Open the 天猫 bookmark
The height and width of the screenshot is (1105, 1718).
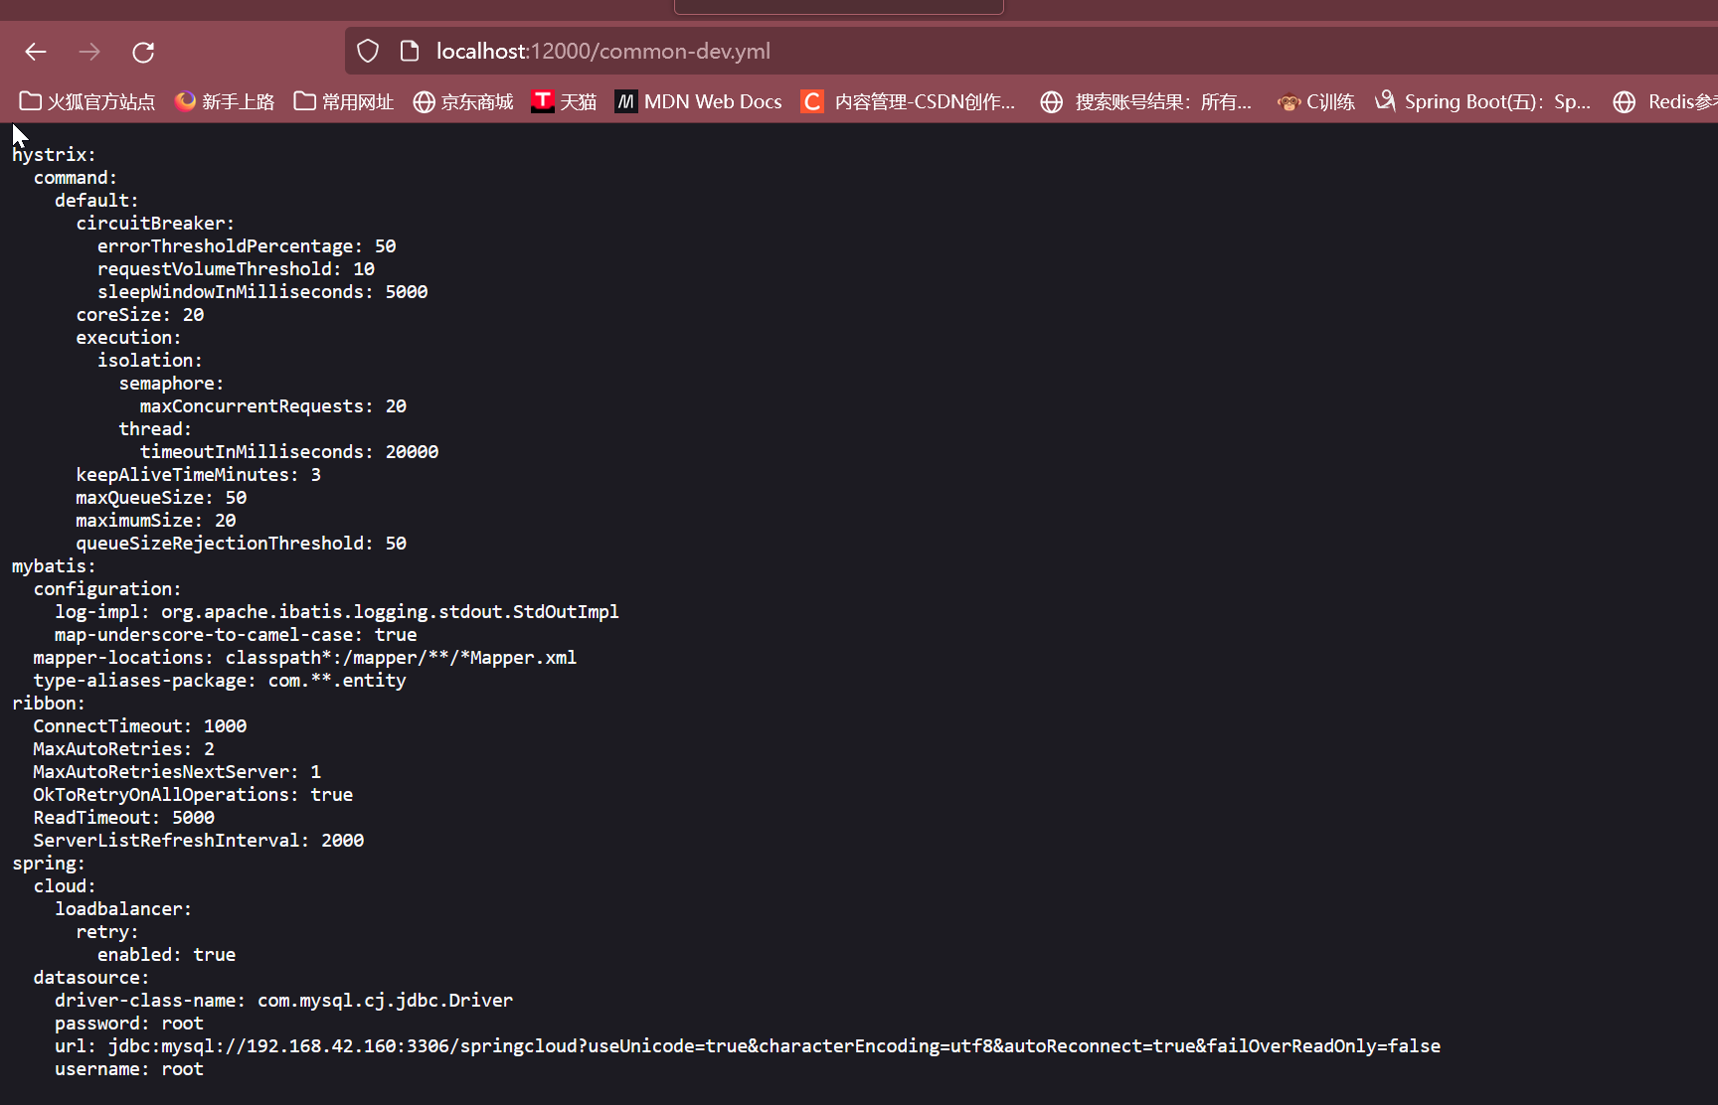click(x=564, y=101)
